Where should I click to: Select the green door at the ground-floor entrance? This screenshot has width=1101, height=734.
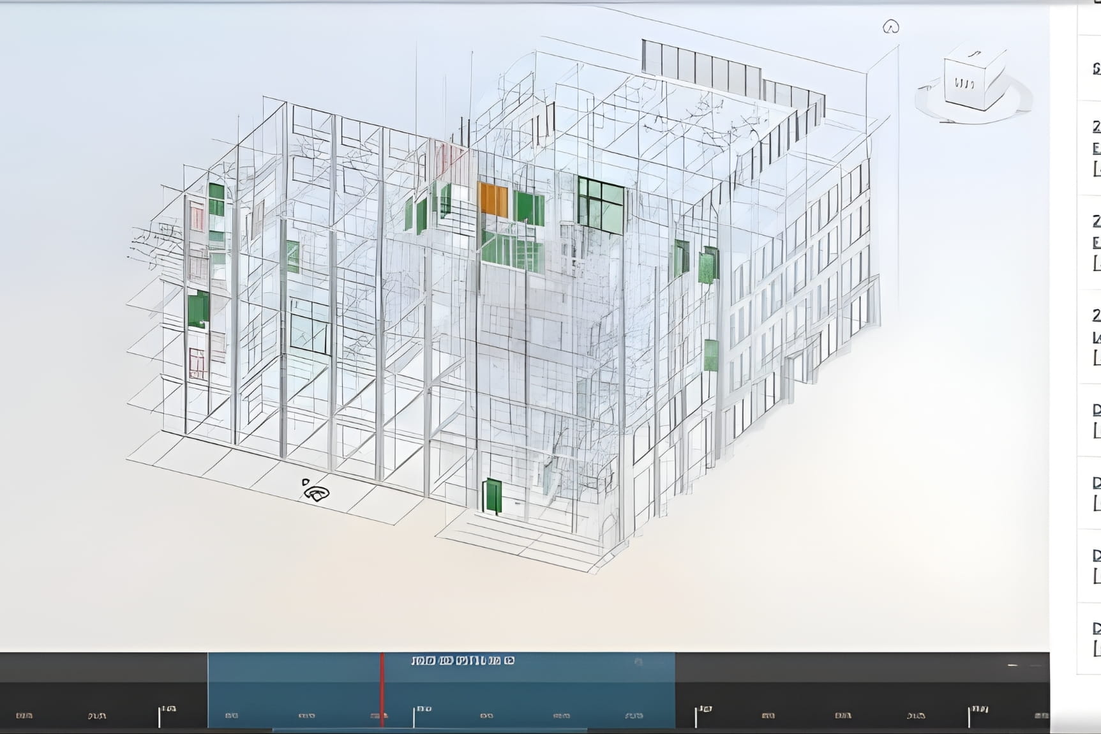(492, 497)
